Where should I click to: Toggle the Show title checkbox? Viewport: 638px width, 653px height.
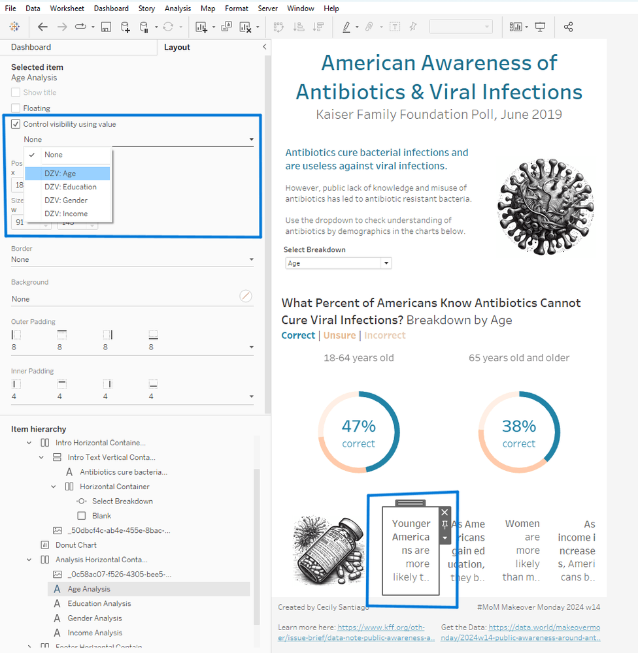pos(16,93)
